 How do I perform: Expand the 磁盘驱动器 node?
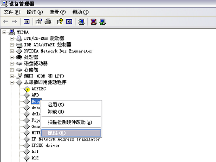[12, 64]
